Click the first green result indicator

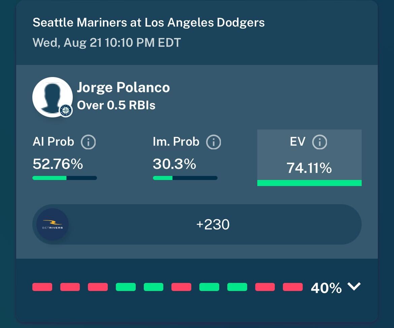(126, 287)
